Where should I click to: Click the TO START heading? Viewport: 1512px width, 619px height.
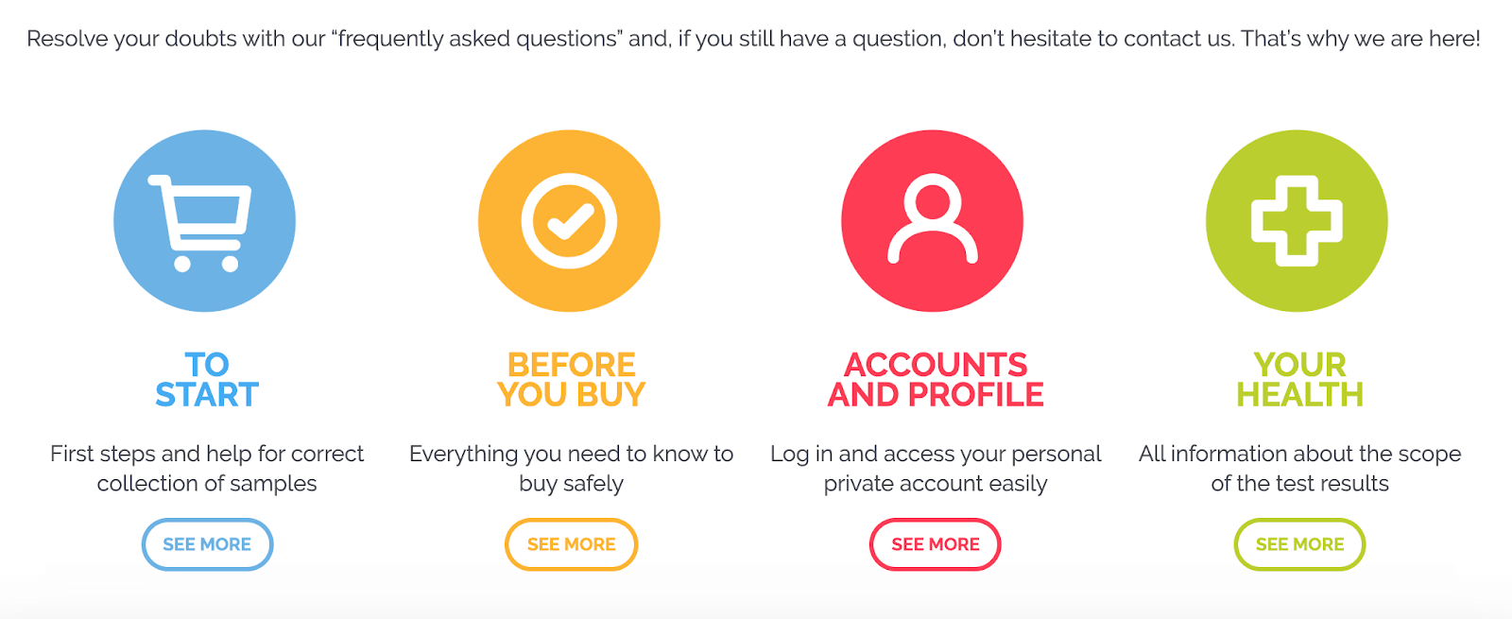pyautogui.click(x=207, y=379)
